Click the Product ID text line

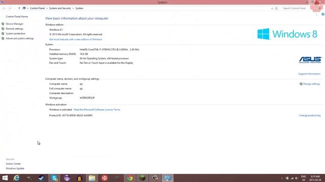(x=71, y=115)
